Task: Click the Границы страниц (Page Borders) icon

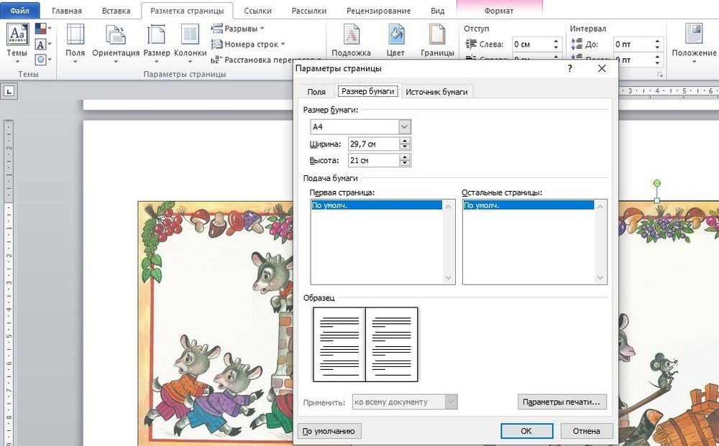Action: pyautogui.click(x=437, y=36)
